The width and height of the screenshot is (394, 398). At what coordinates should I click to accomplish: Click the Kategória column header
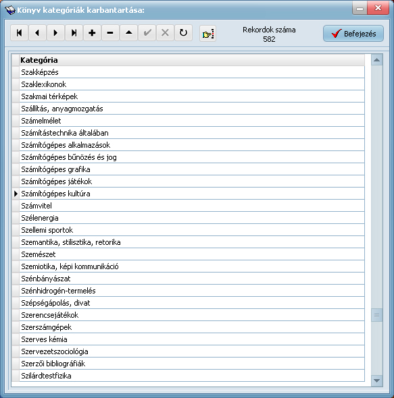pos(192,60)
